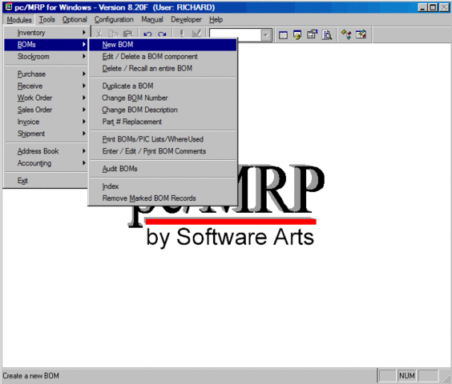This screenshot has height=384, width=452.
Task: Choose Enter / Edit / Print BOM Comments
Action: coord(163,151)
